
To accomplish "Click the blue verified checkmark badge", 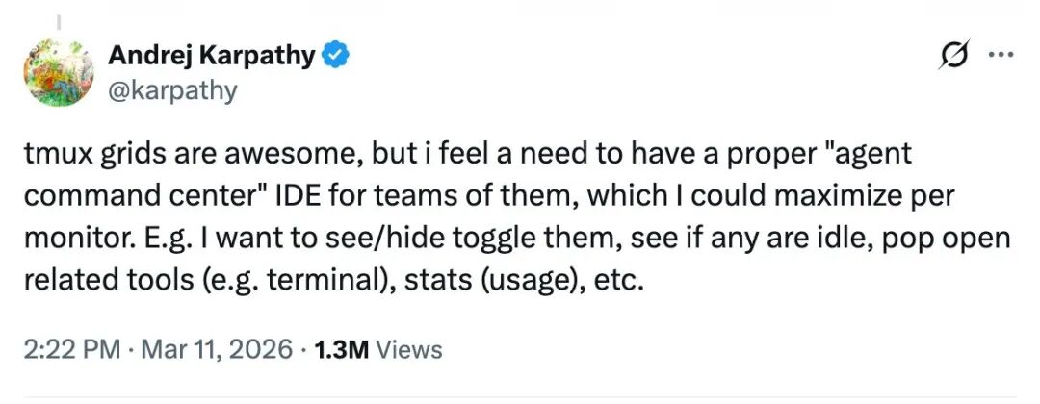I will point(335,56).
